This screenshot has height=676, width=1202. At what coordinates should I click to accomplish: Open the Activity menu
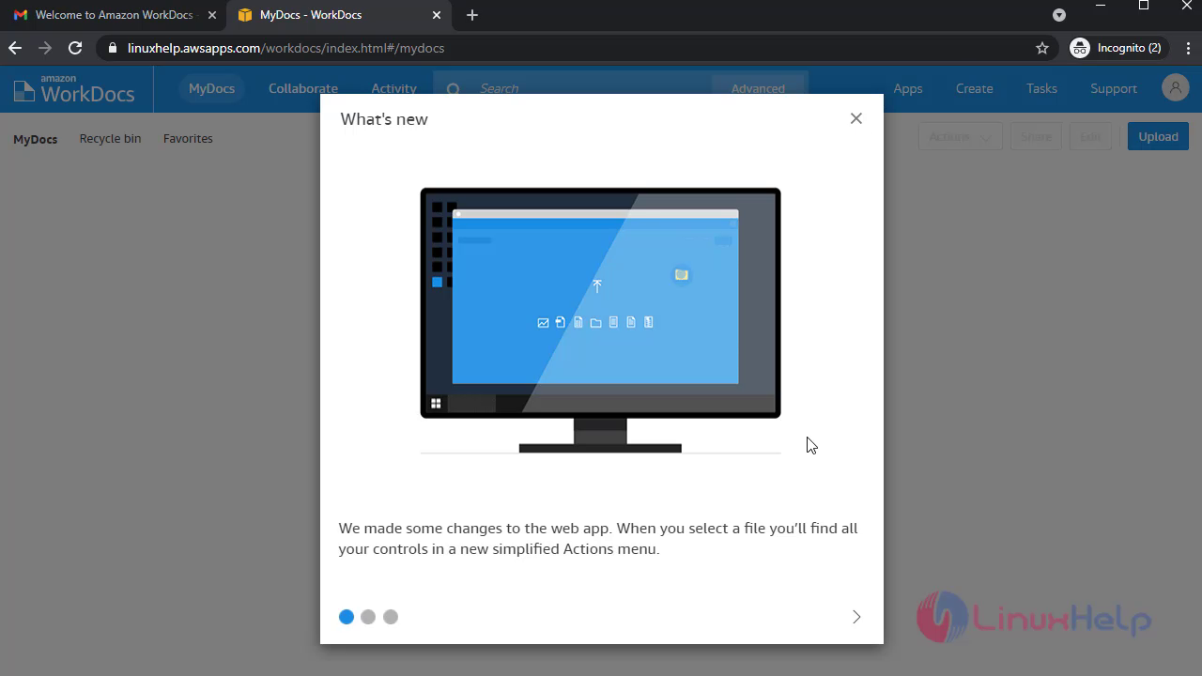[x=393, y=88]
